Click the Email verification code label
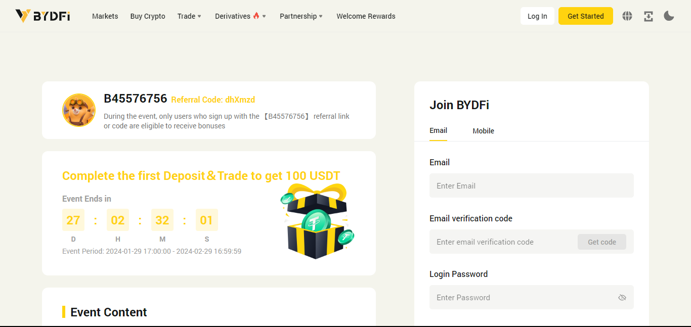 tap(471, 218)
